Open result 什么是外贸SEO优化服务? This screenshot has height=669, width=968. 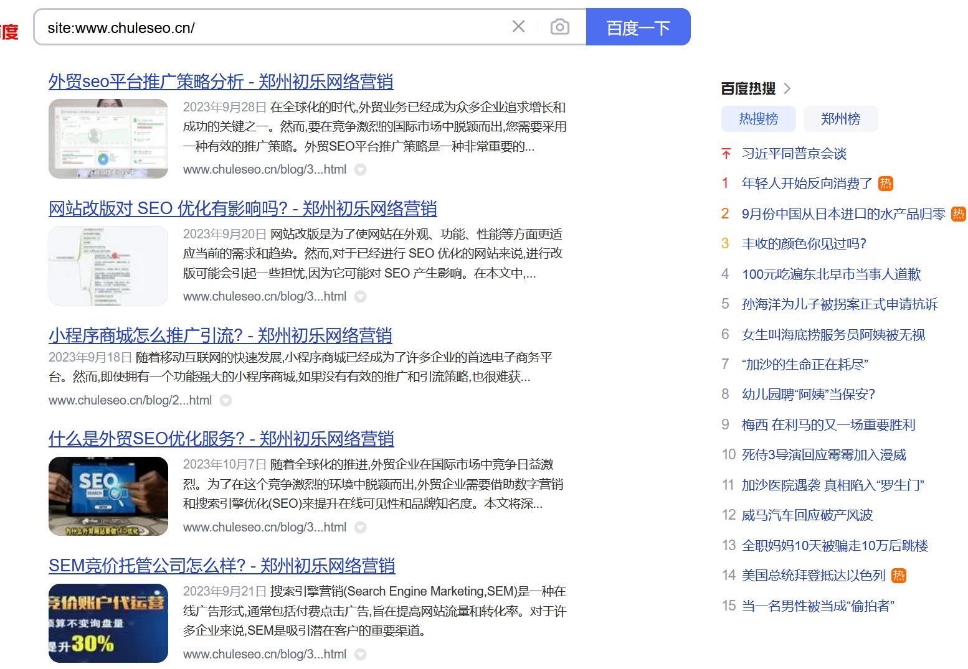221,439
